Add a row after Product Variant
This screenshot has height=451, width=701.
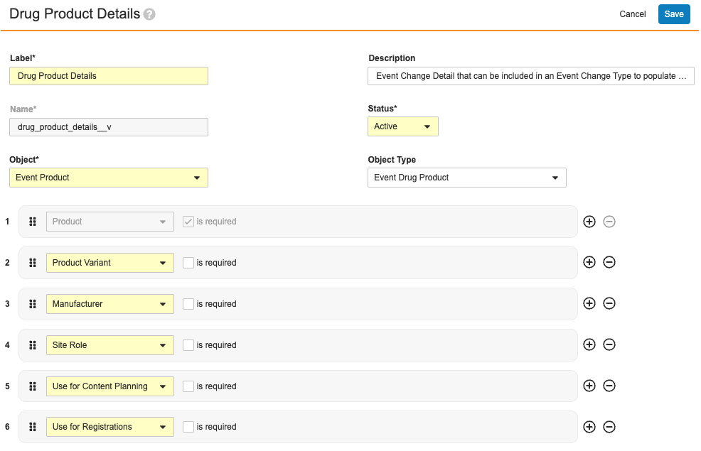point(589,262)
